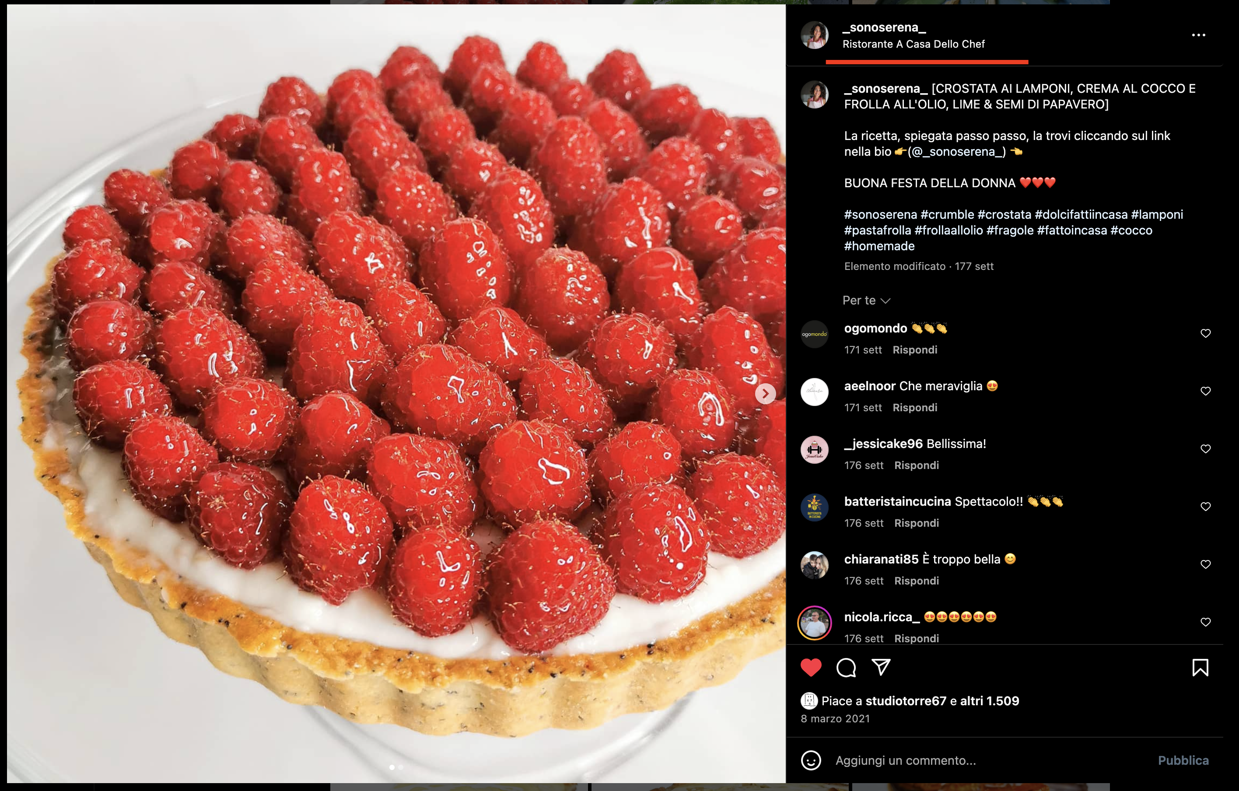
Task: View studiotorre67's profile from likes
Action: pyautogui.click(x=906, y=701)
